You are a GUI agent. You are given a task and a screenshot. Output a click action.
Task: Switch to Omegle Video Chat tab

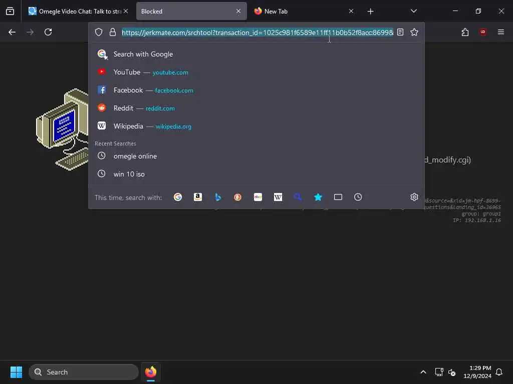pos(77,11)
